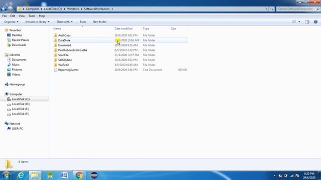This screenshot has height=180, width=321.
Task: Click the address bar refresh button
Action: [272, 9]
